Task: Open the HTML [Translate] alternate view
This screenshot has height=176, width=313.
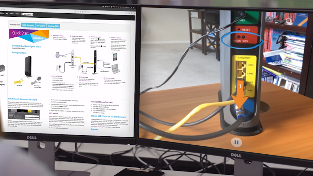Action: [28, 25]
